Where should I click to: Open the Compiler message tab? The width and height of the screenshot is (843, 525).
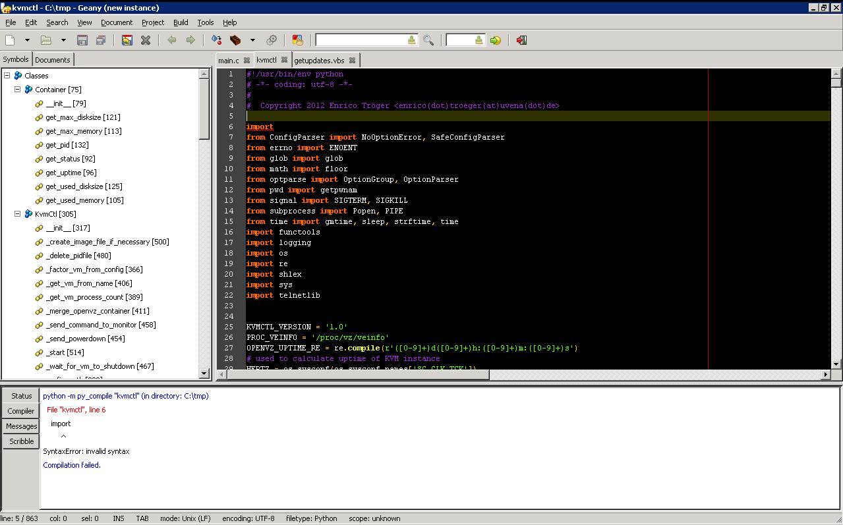point(21,411)
